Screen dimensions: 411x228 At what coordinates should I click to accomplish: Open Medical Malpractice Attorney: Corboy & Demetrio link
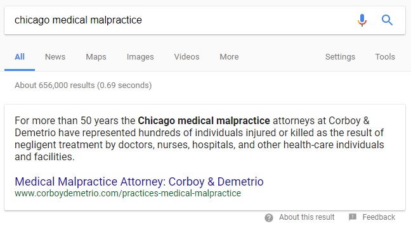click(139, 181)
